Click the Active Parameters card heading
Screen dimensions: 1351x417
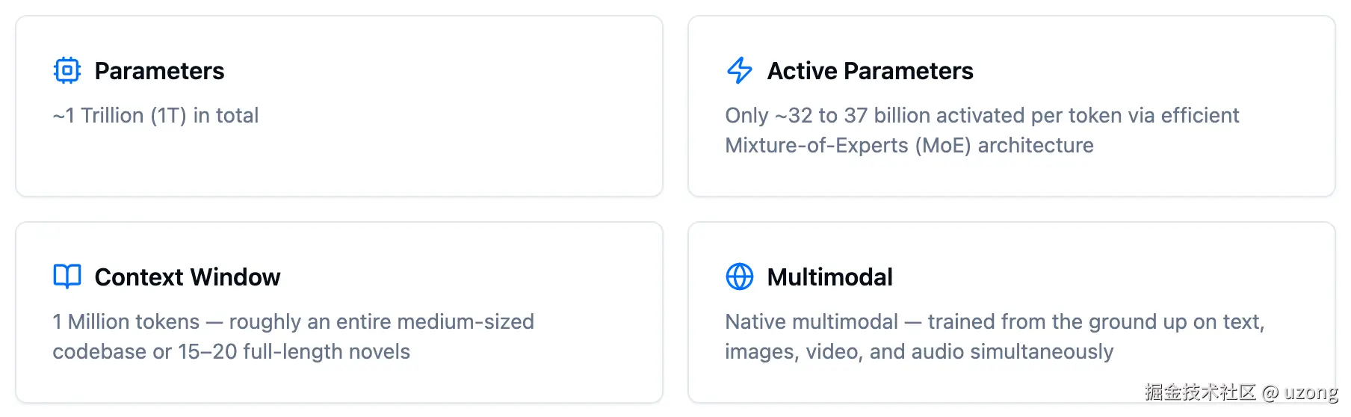870,71
